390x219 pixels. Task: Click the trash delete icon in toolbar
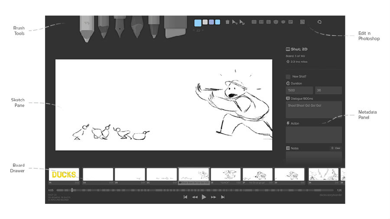point(227,22)
